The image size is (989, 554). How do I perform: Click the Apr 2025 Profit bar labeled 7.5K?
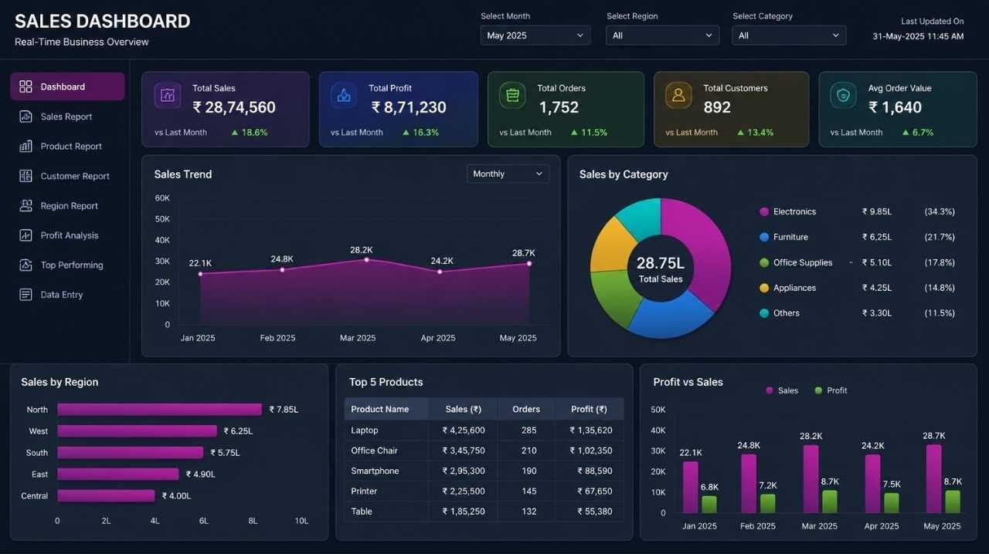coord(892,504)
